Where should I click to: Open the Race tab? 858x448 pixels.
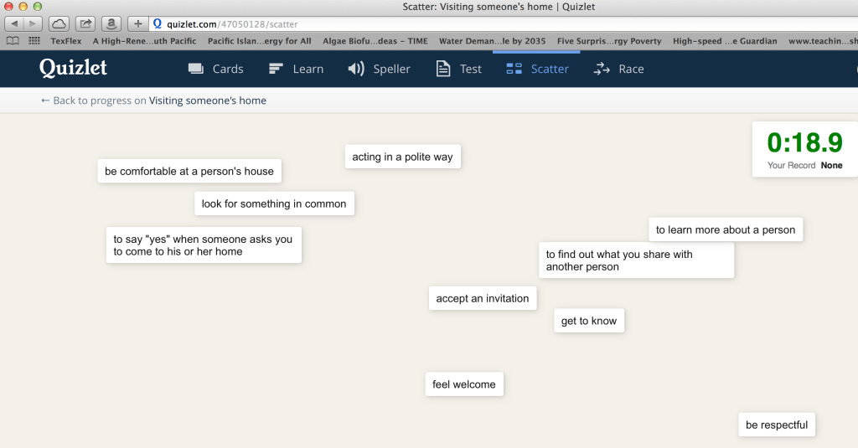pyautogui.click(x=619, y=69)
